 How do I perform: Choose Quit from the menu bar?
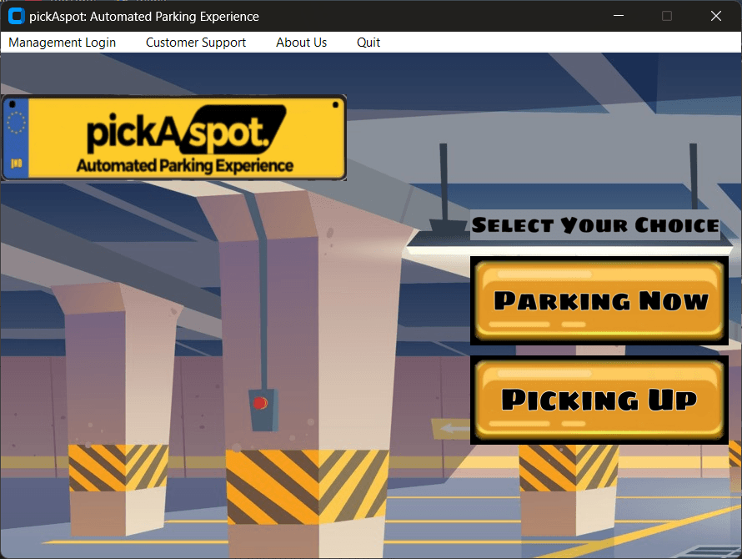(368, 42)
